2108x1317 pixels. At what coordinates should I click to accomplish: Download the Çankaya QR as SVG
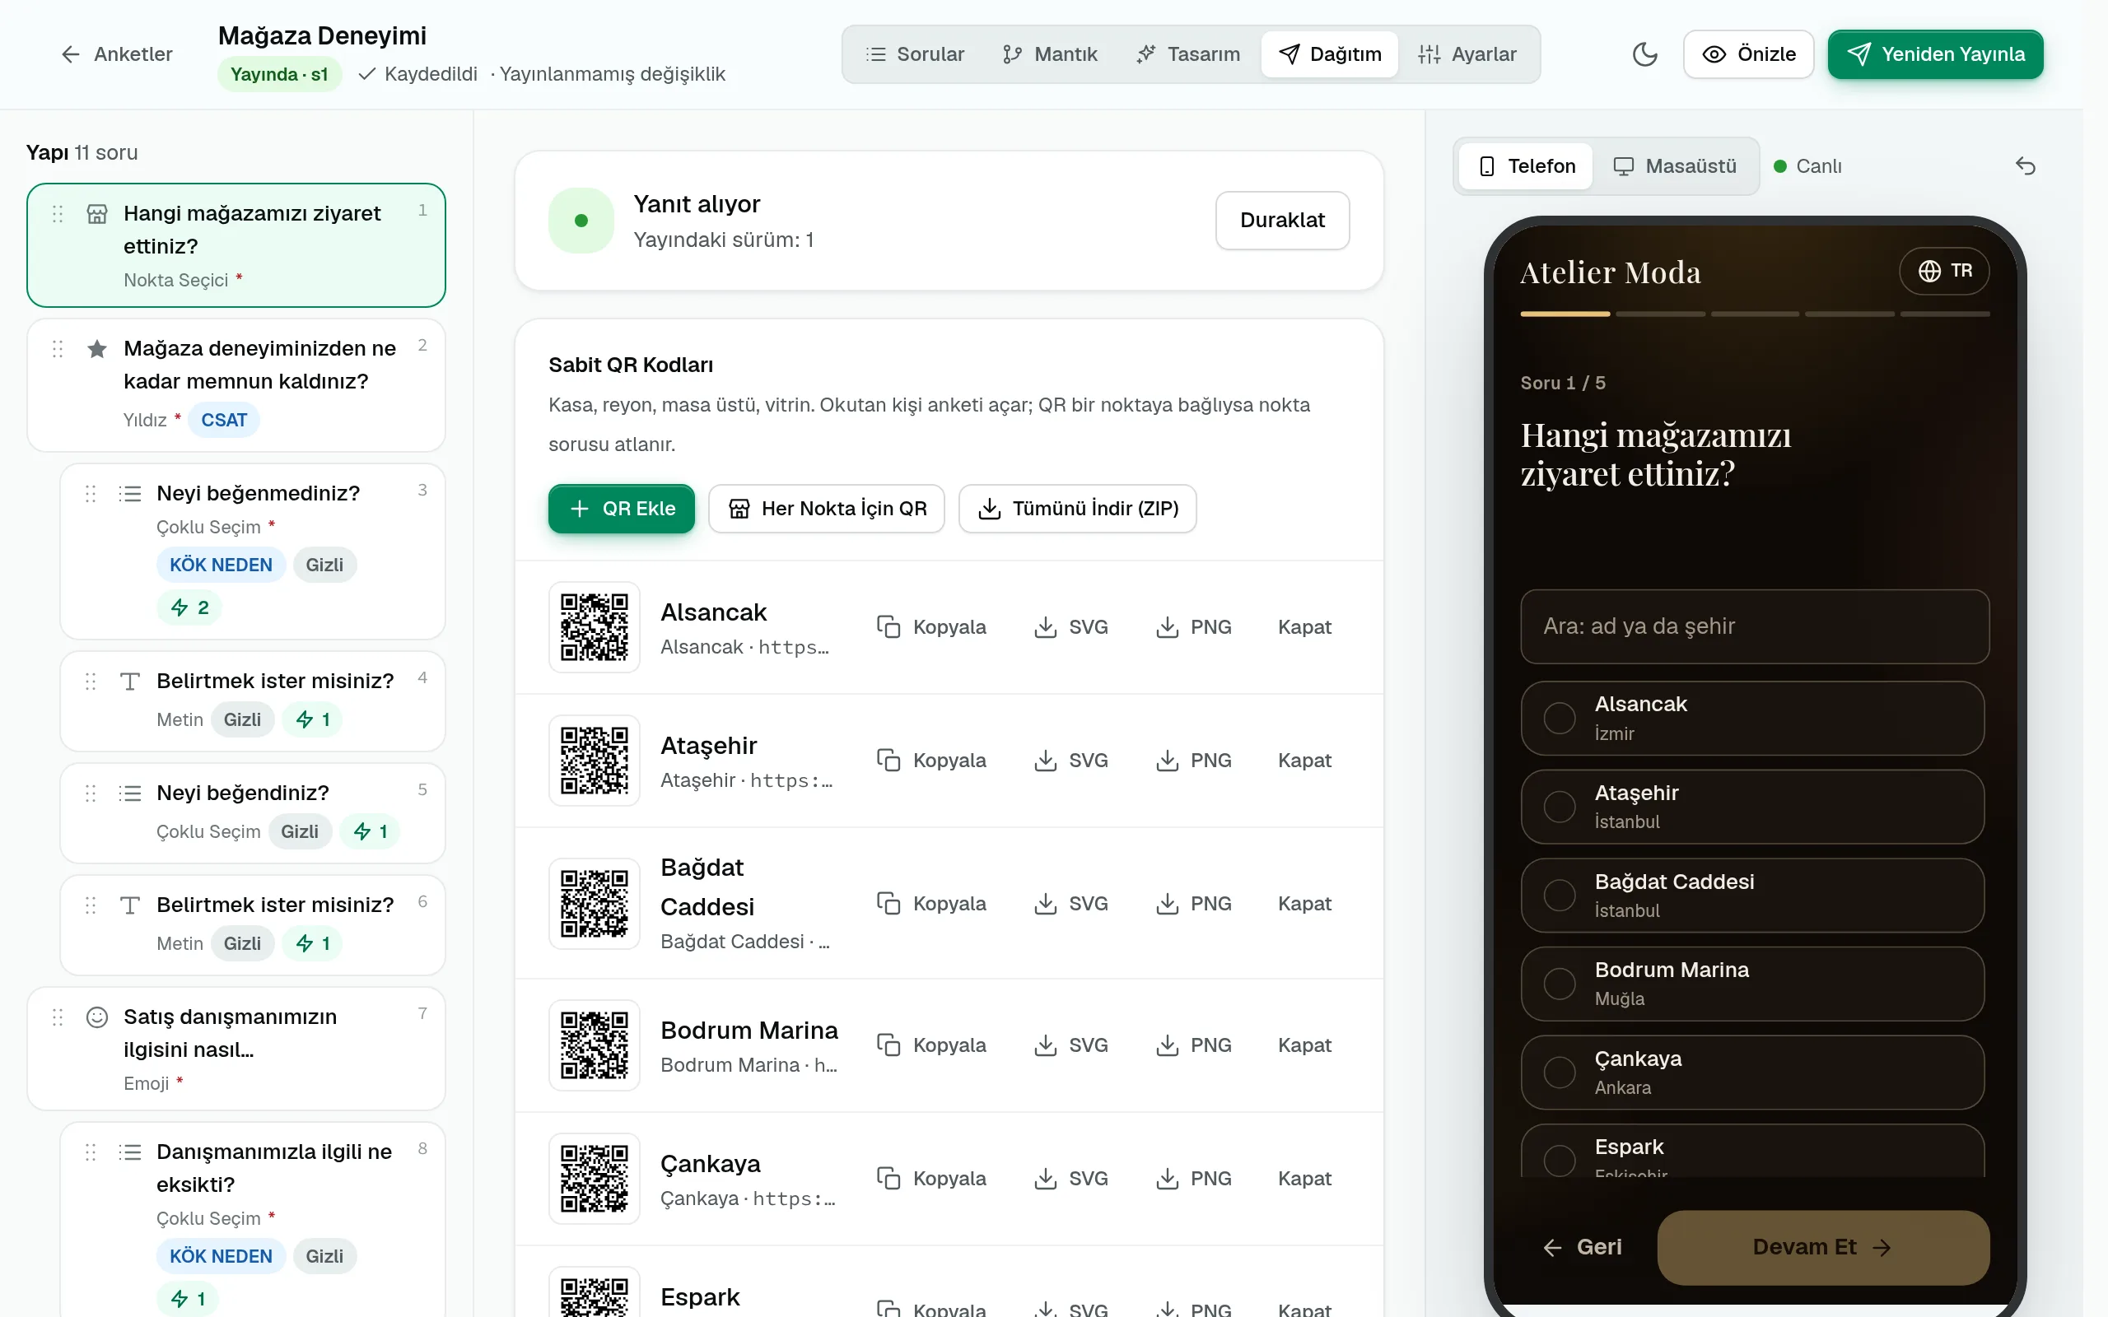pos(1070,1179)
